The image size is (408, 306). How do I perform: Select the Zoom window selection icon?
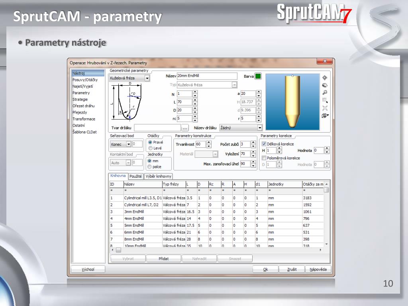325,100
